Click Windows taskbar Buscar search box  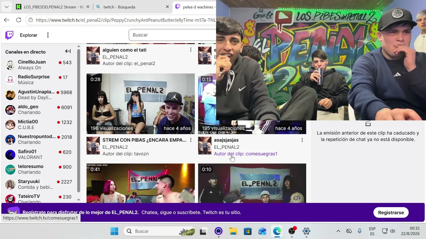(159, 231)
